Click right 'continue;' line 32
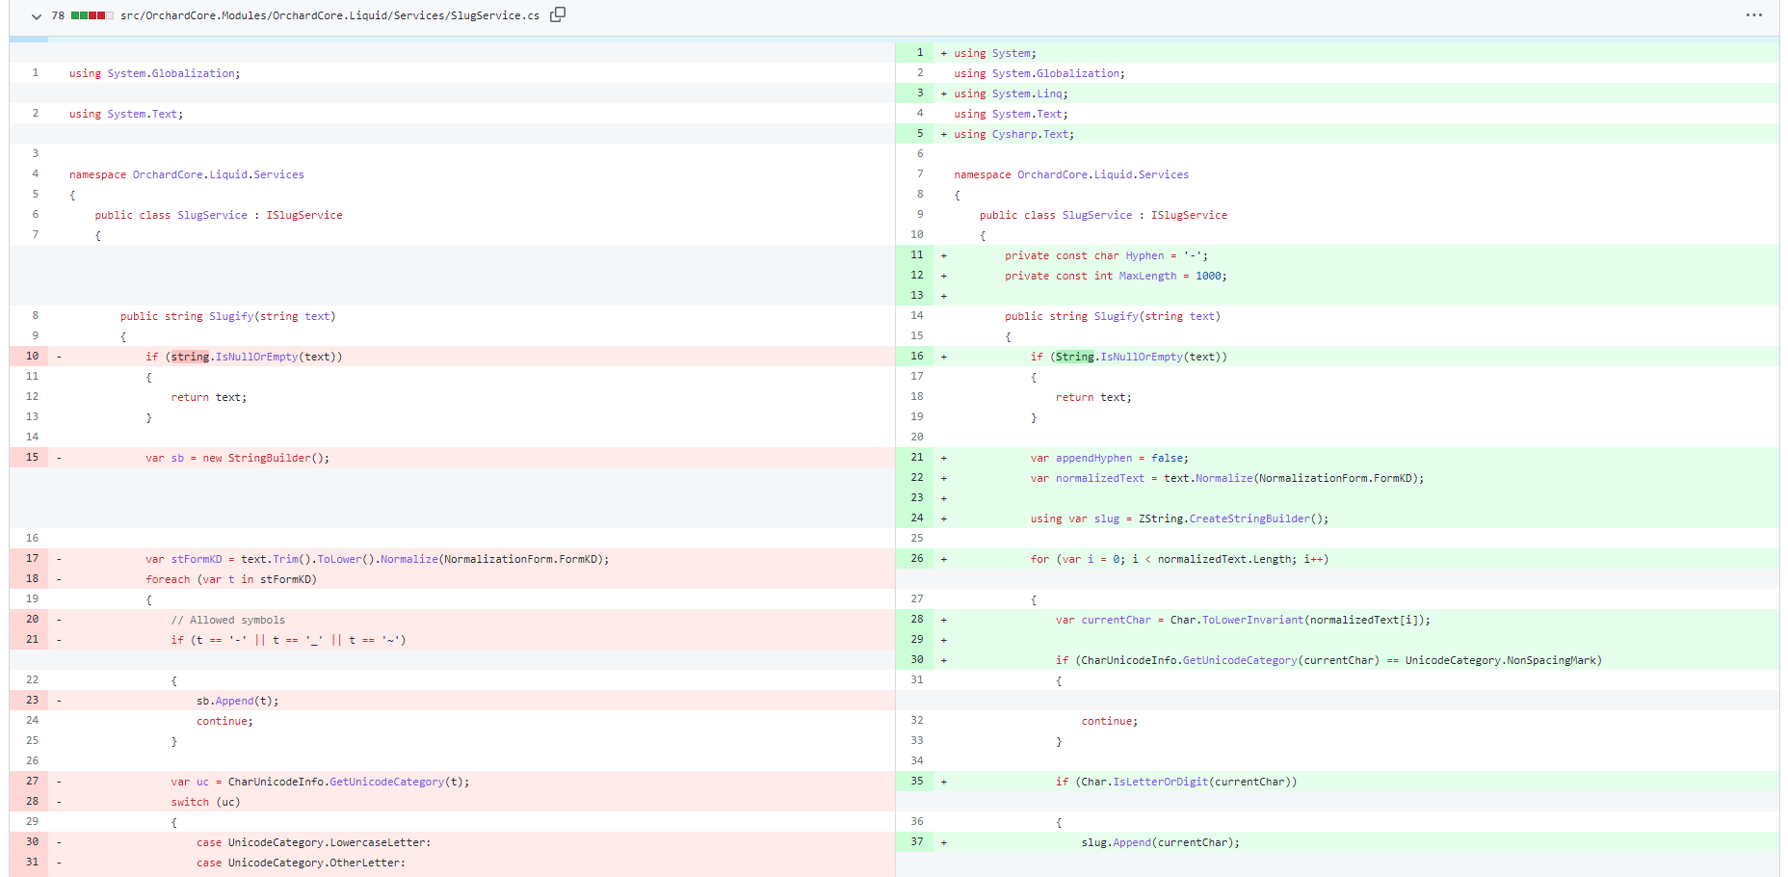Image resolution: width=1788 pixels, height=877 pixels. pos(1110,721)
